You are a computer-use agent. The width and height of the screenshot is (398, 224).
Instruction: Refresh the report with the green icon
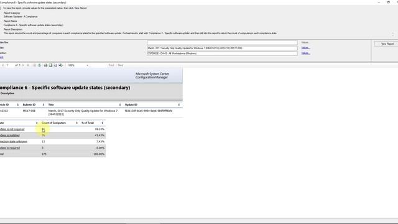pyautogui.click(x=39, y=65)
